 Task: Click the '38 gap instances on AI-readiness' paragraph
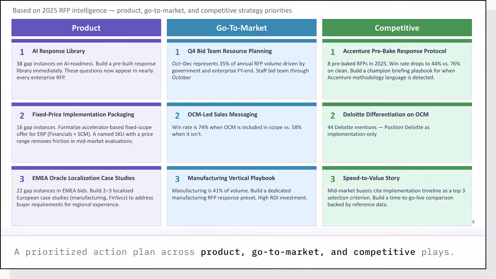coord(86,70)
